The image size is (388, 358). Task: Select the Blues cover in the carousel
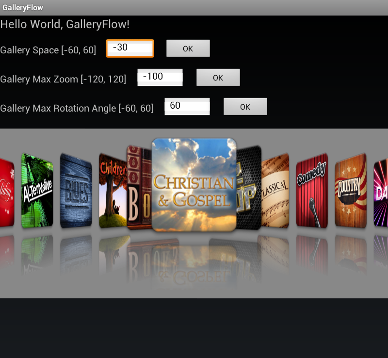[x=76, y=189]
